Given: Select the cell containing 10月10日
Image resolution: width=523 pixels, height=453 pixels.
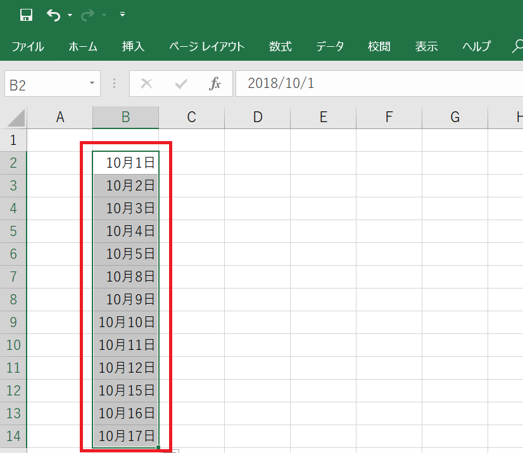Looking at the screenshot, I should coord(126,322).
